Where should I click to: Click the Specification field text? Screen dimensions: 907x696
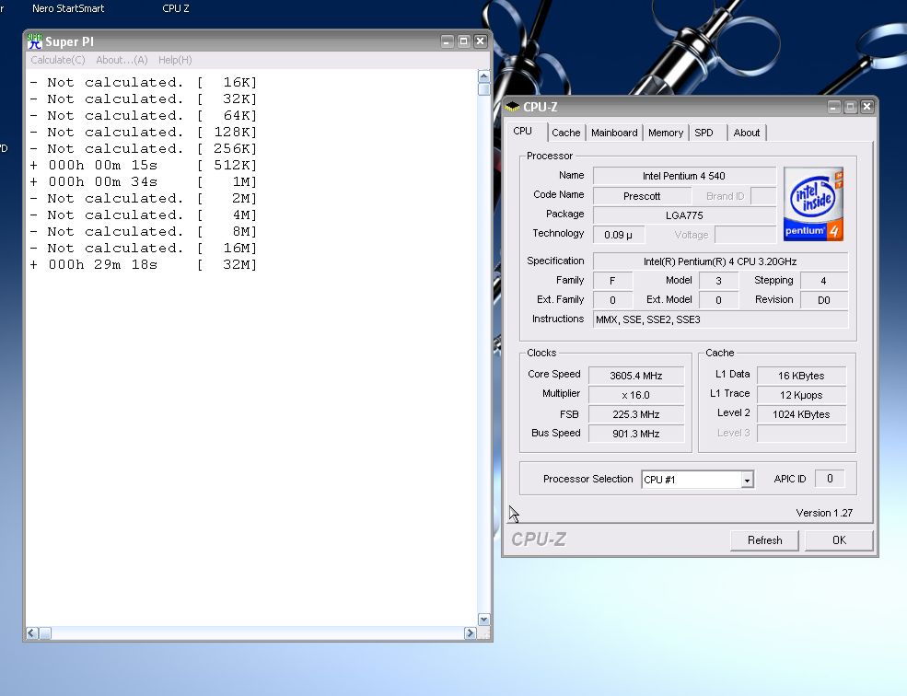[720, 261]
